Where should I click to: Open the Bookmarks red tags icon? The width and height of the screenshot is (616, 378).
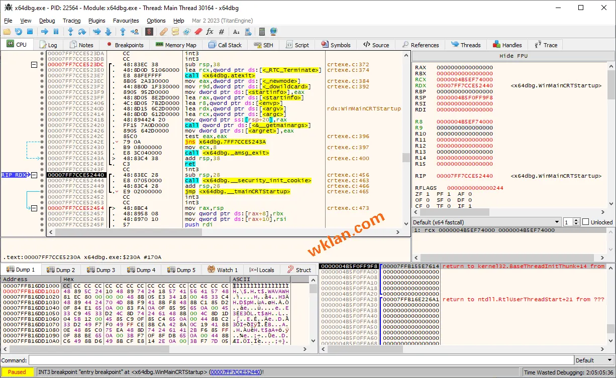198,32
